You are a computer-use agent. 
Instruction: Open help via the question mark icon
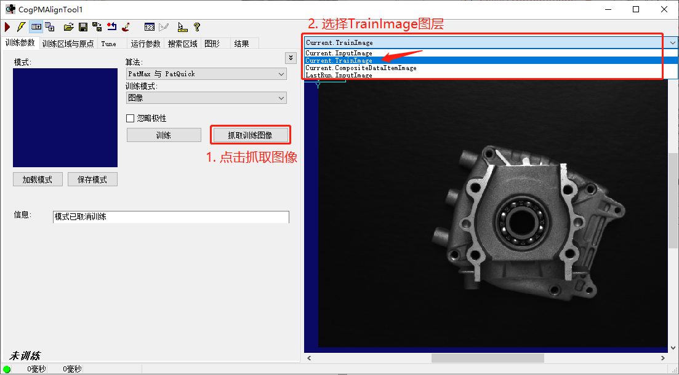point(196,26)
